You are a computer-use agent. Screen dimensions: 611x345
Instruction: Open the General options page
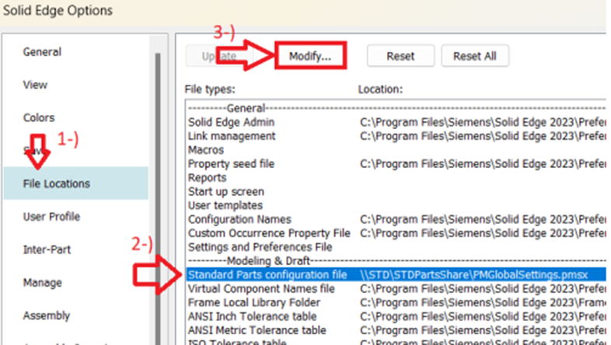tap(42, 52)
